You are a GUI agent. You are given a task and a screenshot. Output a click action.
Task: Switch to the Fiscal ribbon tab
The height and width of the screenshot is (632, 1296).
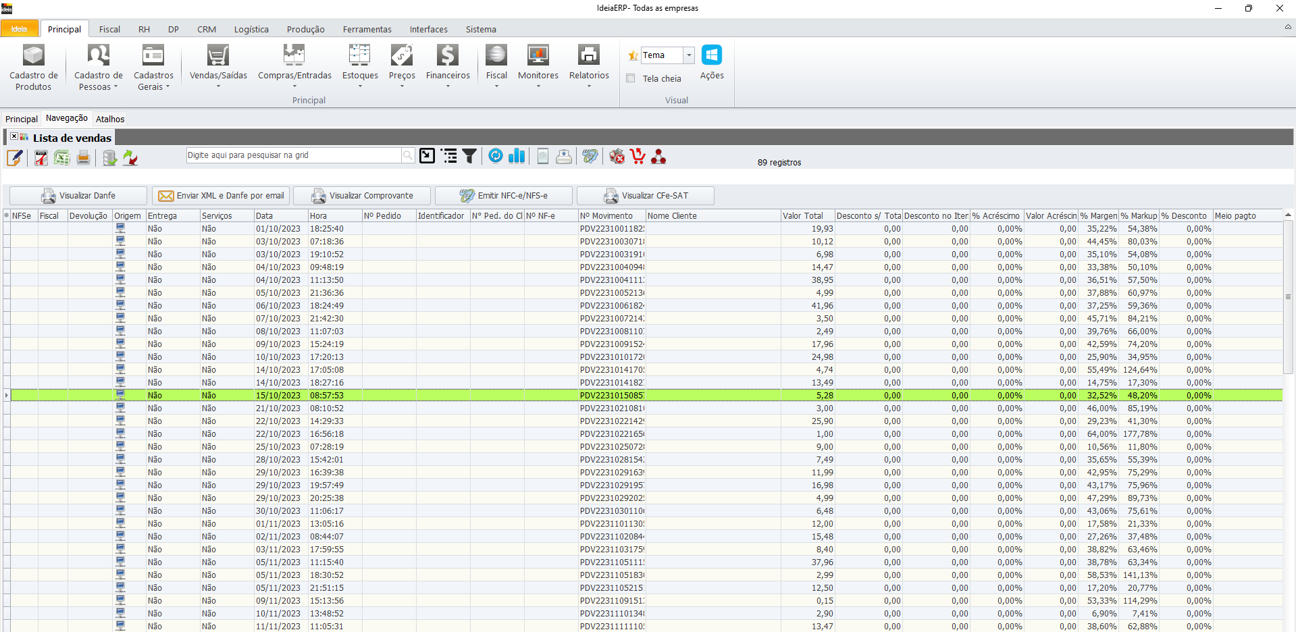coord(109,29)
